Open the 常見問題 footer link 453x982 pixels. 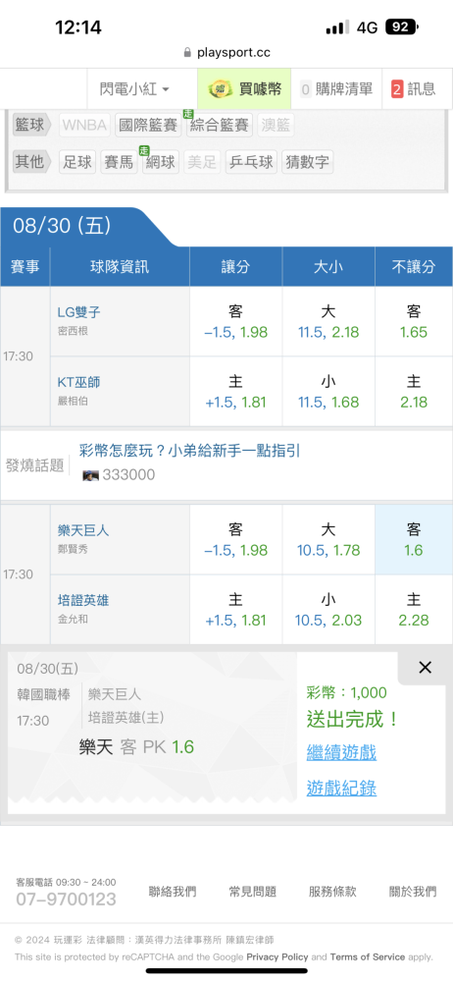point(253,892)
